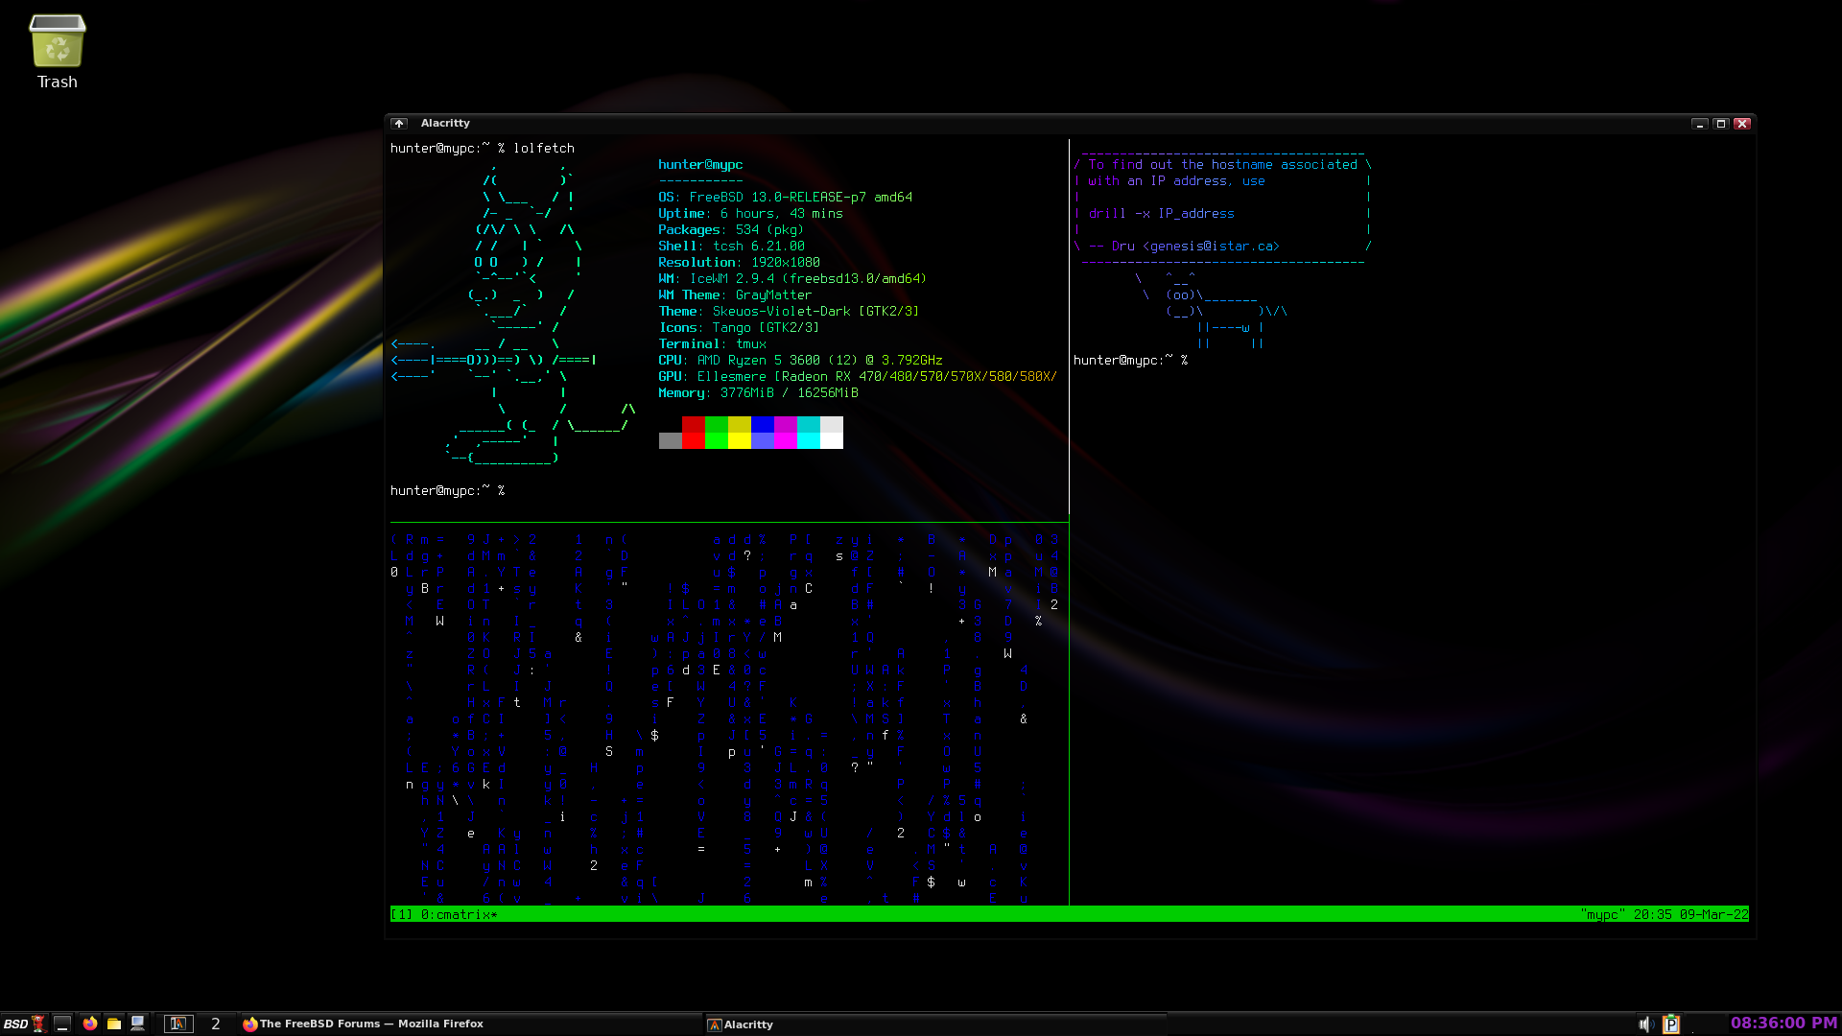The image size is (1842, 1036).
Task: Open the Trash desktop icon
Action: [x=58, y=52]
